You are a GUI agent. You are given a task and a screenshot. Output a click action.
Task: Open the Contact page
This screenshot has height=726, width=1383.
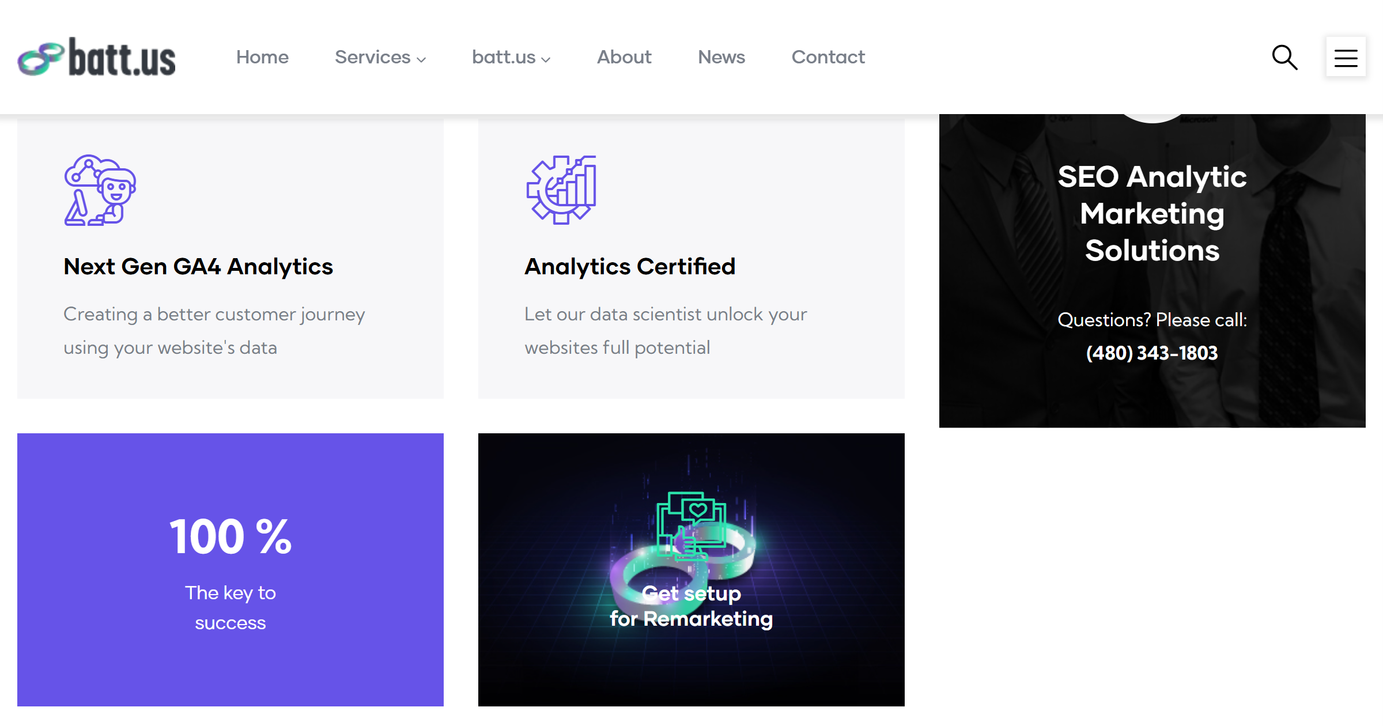[x=828, y=57]
